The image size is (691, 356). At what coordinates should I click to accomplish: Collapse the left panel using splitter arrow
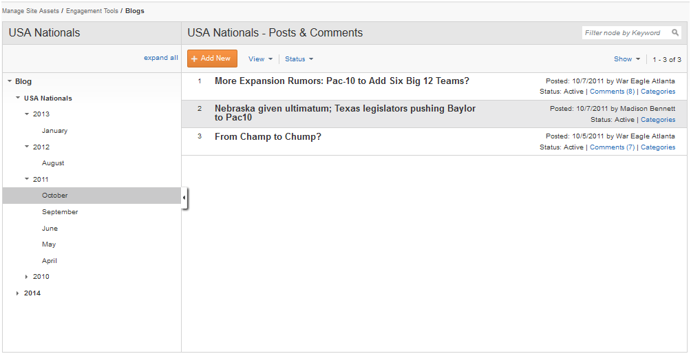coord(184,198)
